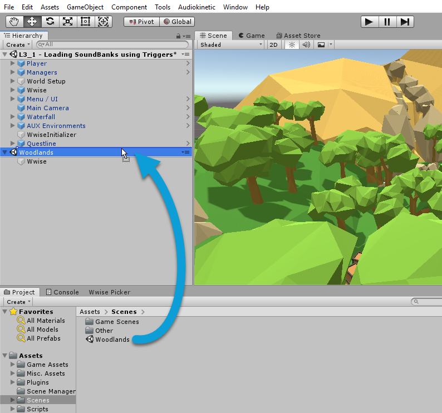
Task: Toggle Pivot handle position button
Action: pyautogui.click(x=141, y=22)
